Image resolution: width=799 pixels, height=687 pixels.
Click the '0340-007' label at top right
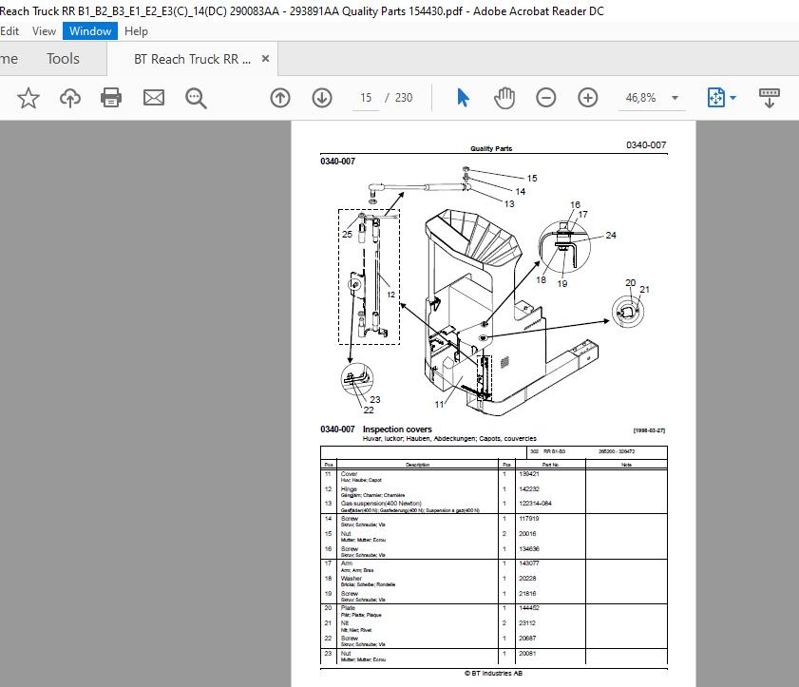tap(646, 145)
